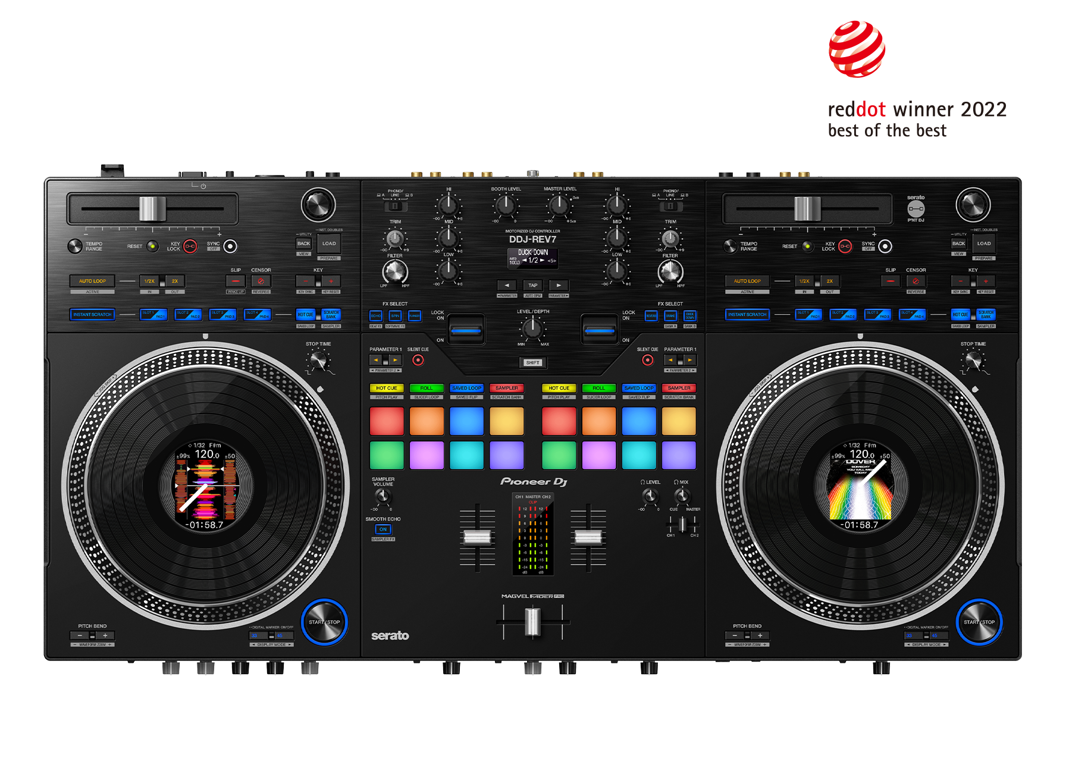Select the ECHO effect button
The height and width of the screenshot is (783, 1066).
[376, 316]
